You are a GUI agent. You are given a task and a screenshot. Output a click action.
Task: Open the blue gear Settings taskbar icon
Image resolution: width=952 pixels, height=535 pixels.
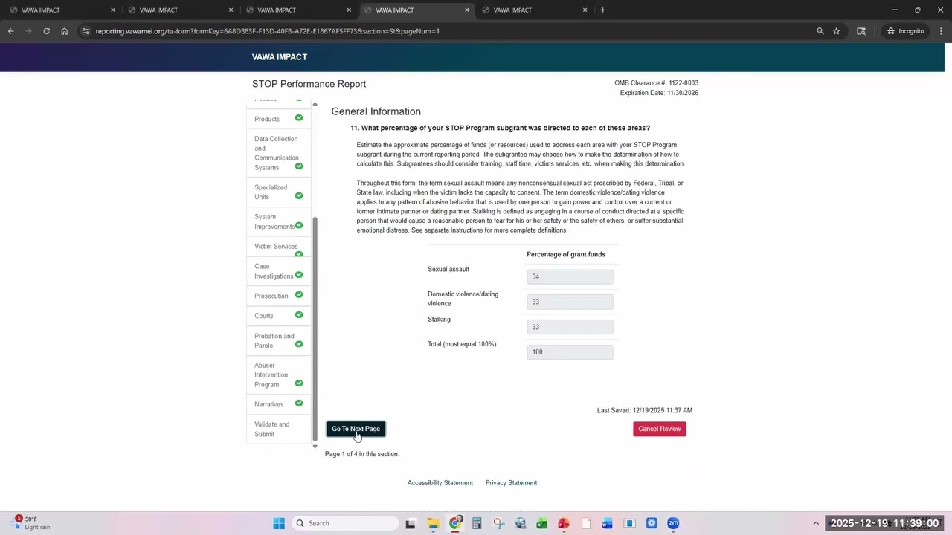pyautogui.click(x=652, y=523)
